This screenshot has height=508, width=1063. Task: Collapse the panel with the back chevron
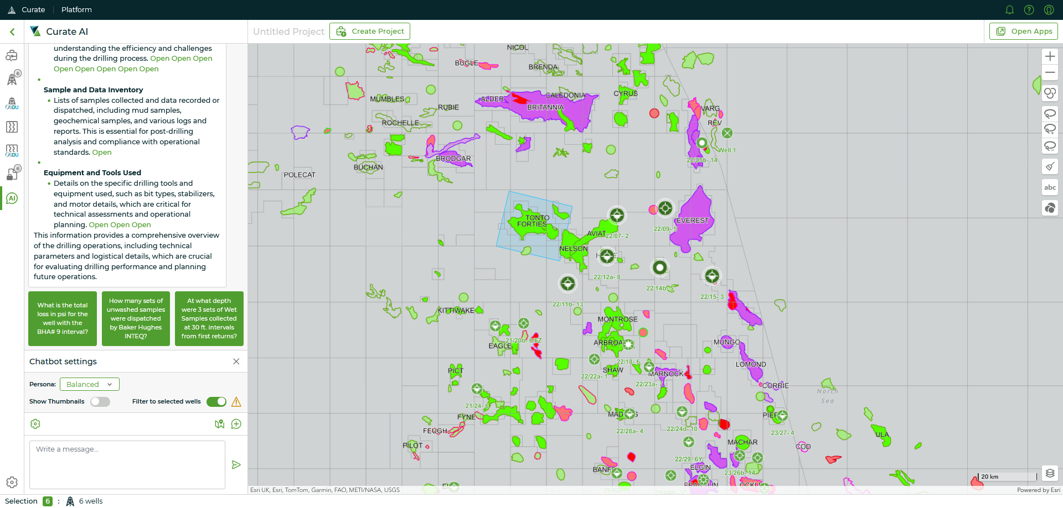[x=12, y=32]
